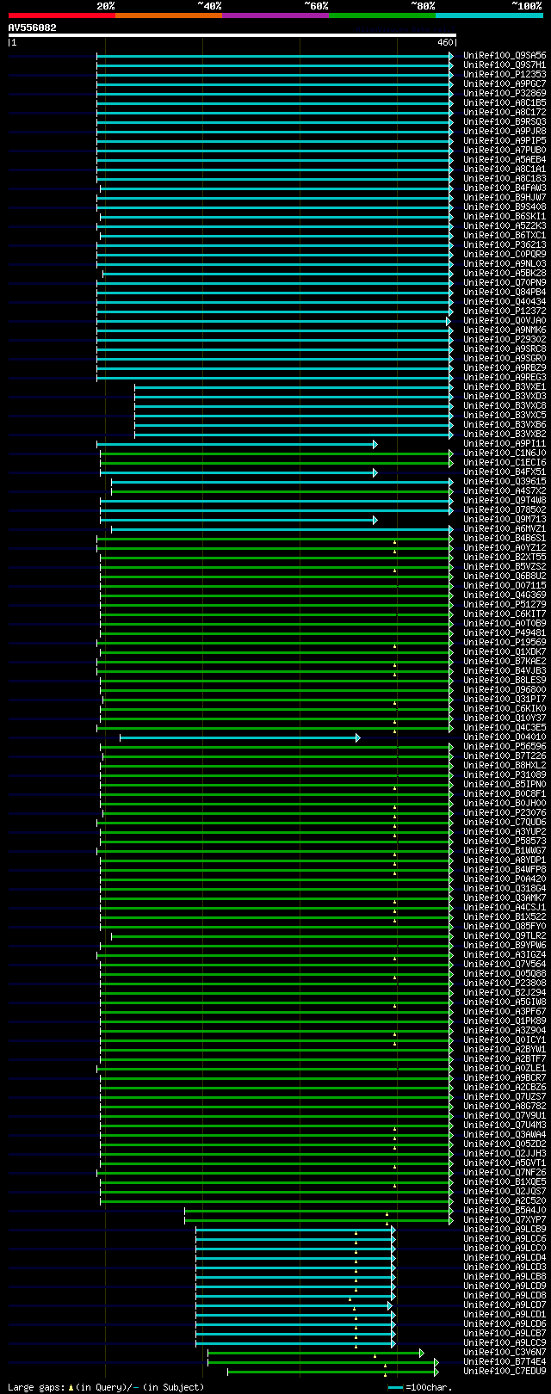Select label UniRef100_P36213

(505, 244)
